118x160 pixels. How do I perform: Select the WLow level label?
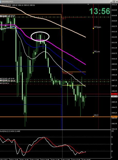click(x=97, y=51)
